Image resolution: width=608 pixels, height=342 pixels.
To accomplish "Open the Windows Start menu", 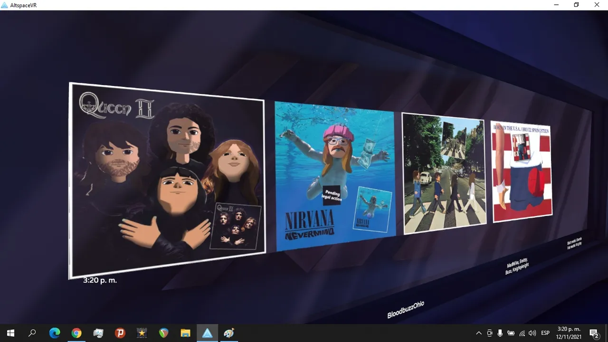I will point(10,333).
